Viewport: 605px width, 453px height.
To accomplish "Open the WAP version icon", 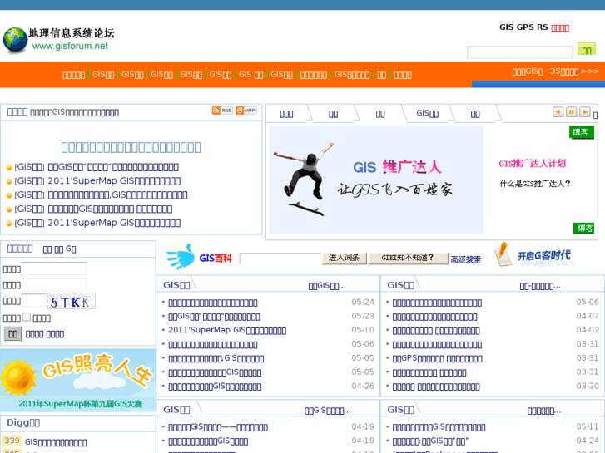I will pyautogui.click(x=246, y=111).
